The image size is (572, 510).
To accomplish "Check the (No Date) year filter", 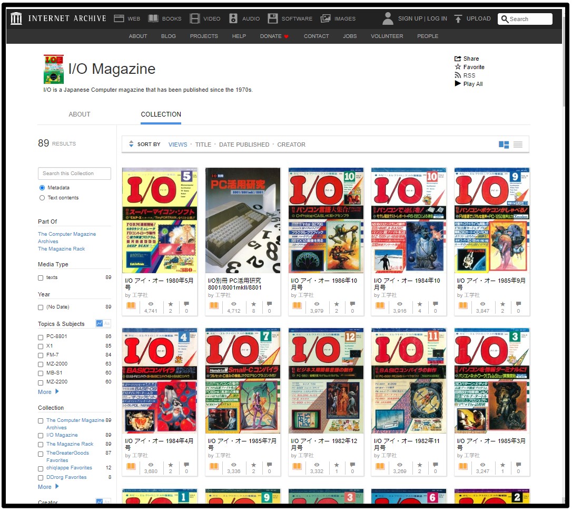I will 41,307.
